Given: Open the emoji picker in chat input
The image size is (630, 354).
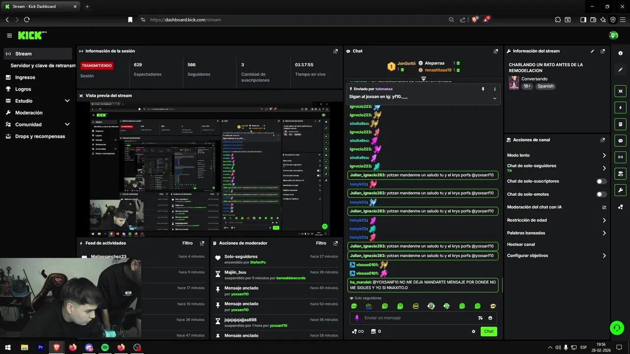Looking at the screenshot, I should [x=490, y=318].
